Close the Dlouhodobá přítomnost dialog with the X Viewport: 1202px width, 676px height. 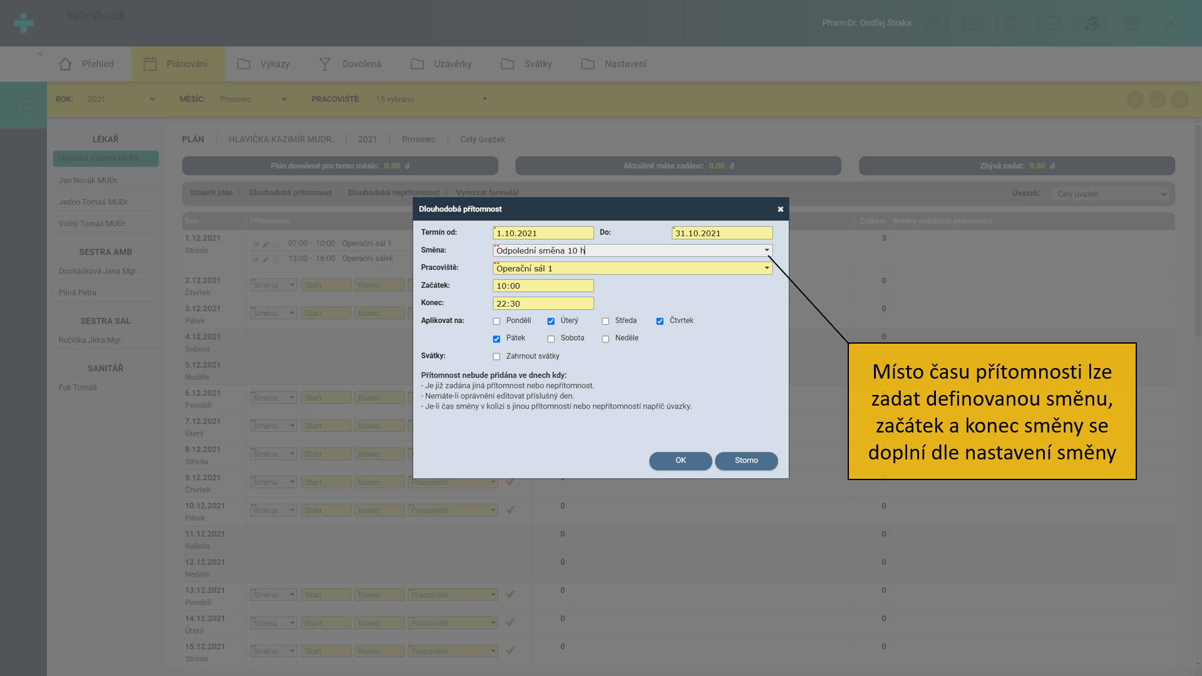point(780,209)
